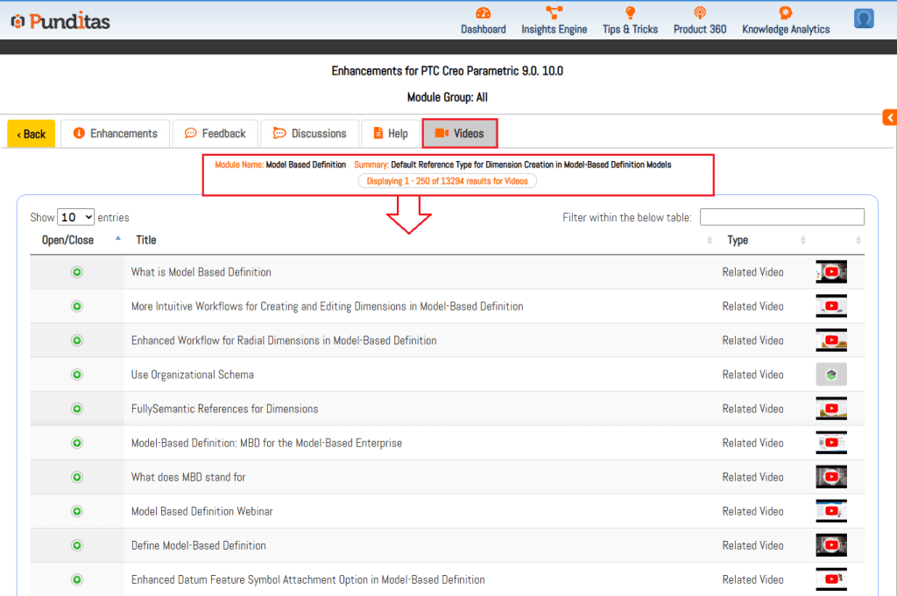Click the Punditas logo

click(60, 21)
